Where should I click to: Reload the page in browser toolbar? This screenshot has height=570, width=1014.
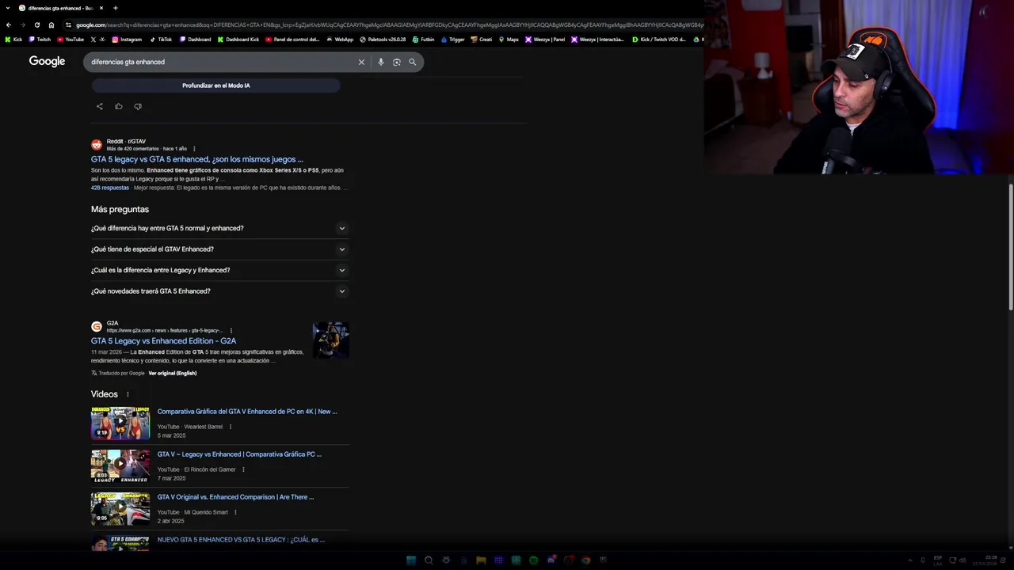tap(36, 25)
